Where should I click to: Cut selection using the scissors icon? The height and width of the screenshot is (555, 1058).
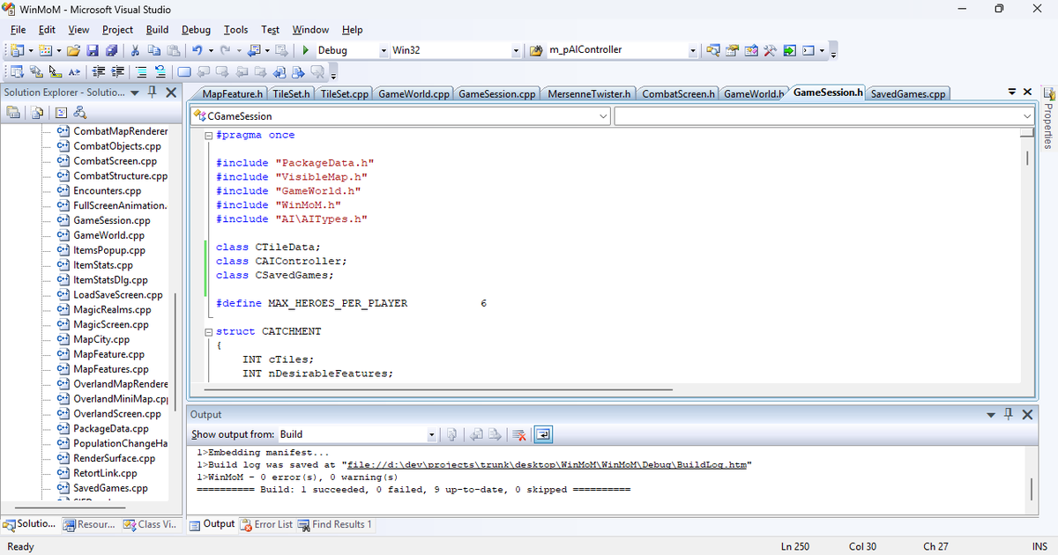[x=135, y=51]
